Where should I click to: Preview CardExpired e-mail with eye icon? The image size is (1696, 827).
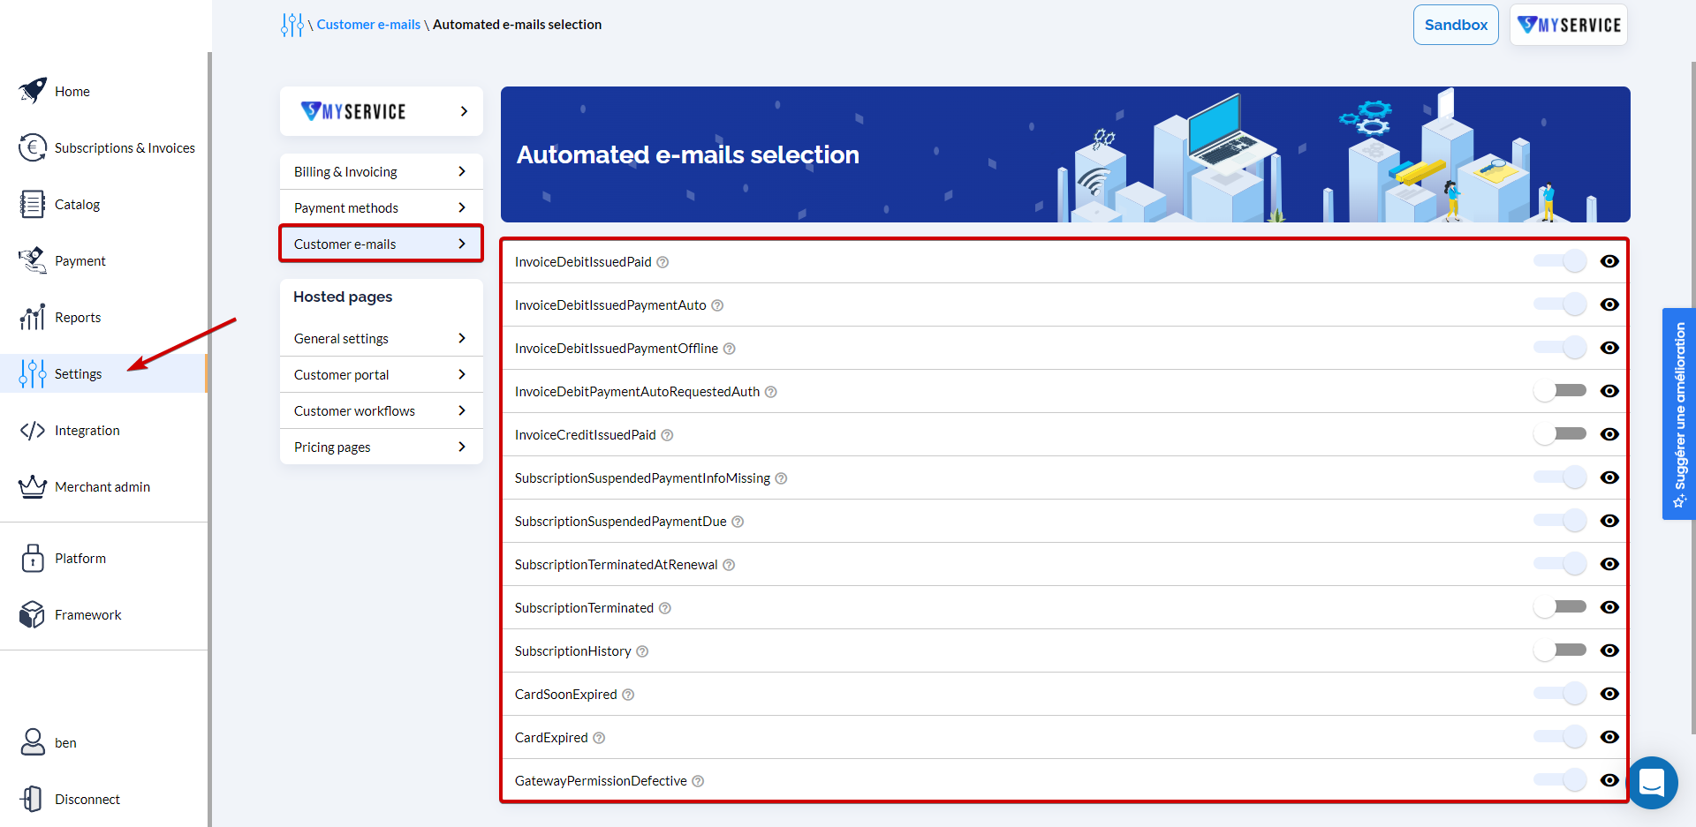click(1609, 737)
